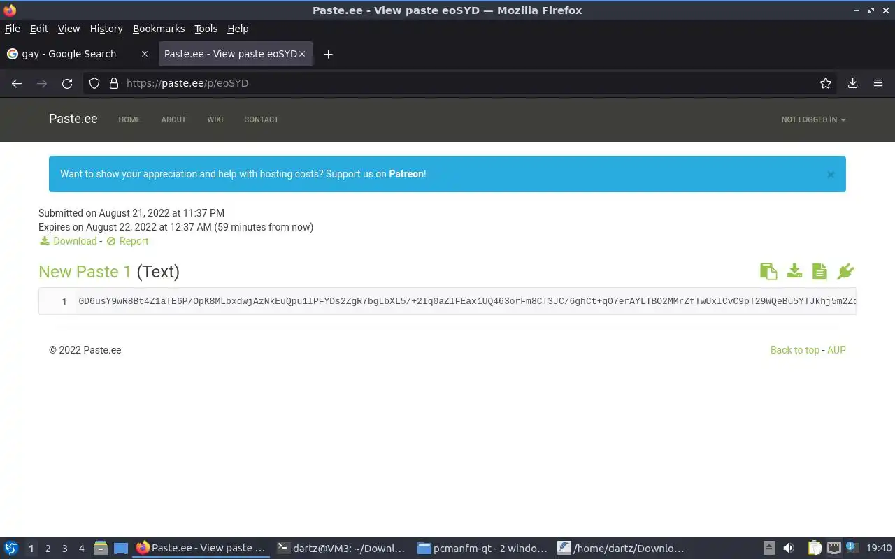
Task: Click the 19:40 clock in the taskbar
Action: tap(879, 549)
